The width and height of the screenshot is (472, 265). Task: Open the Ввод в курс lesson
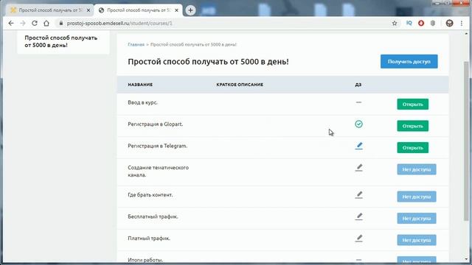point(412,105)
